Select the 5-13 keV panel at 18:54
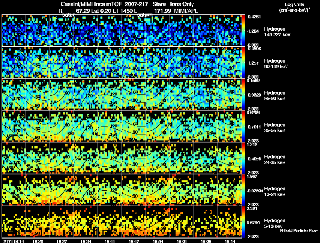Viewport: 320px width, 243px height. pos(158,222)
